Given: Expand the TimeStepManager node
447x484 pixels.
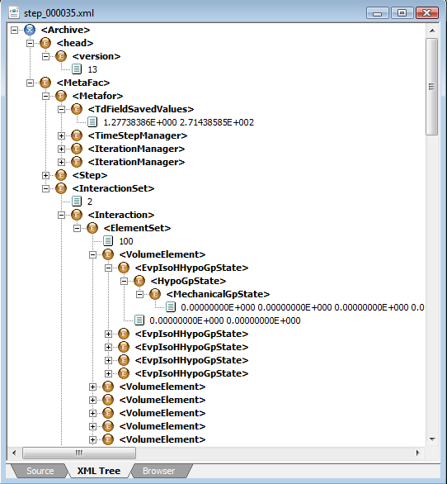Looking at the screenshot, I should (61, 135).
